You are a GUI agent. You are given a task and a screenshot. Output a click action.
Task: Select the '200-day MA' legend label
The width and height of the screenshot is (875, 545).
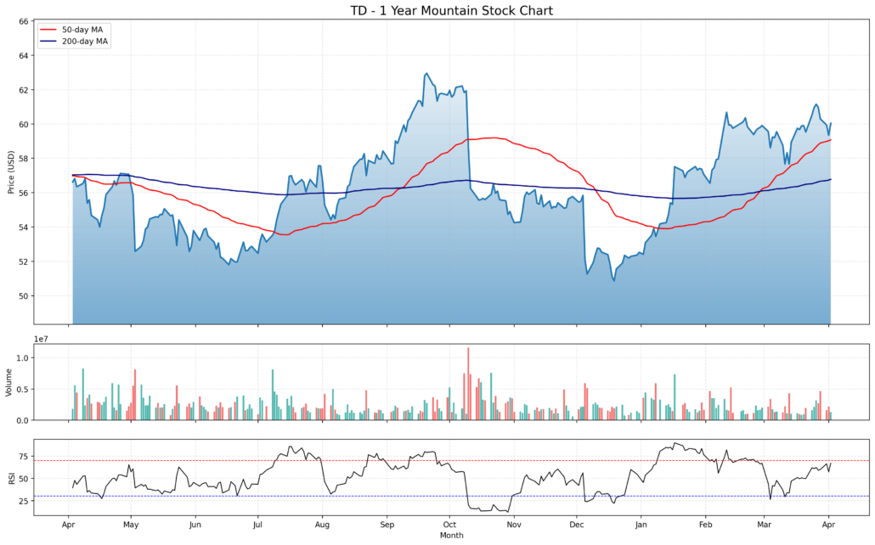84,42
